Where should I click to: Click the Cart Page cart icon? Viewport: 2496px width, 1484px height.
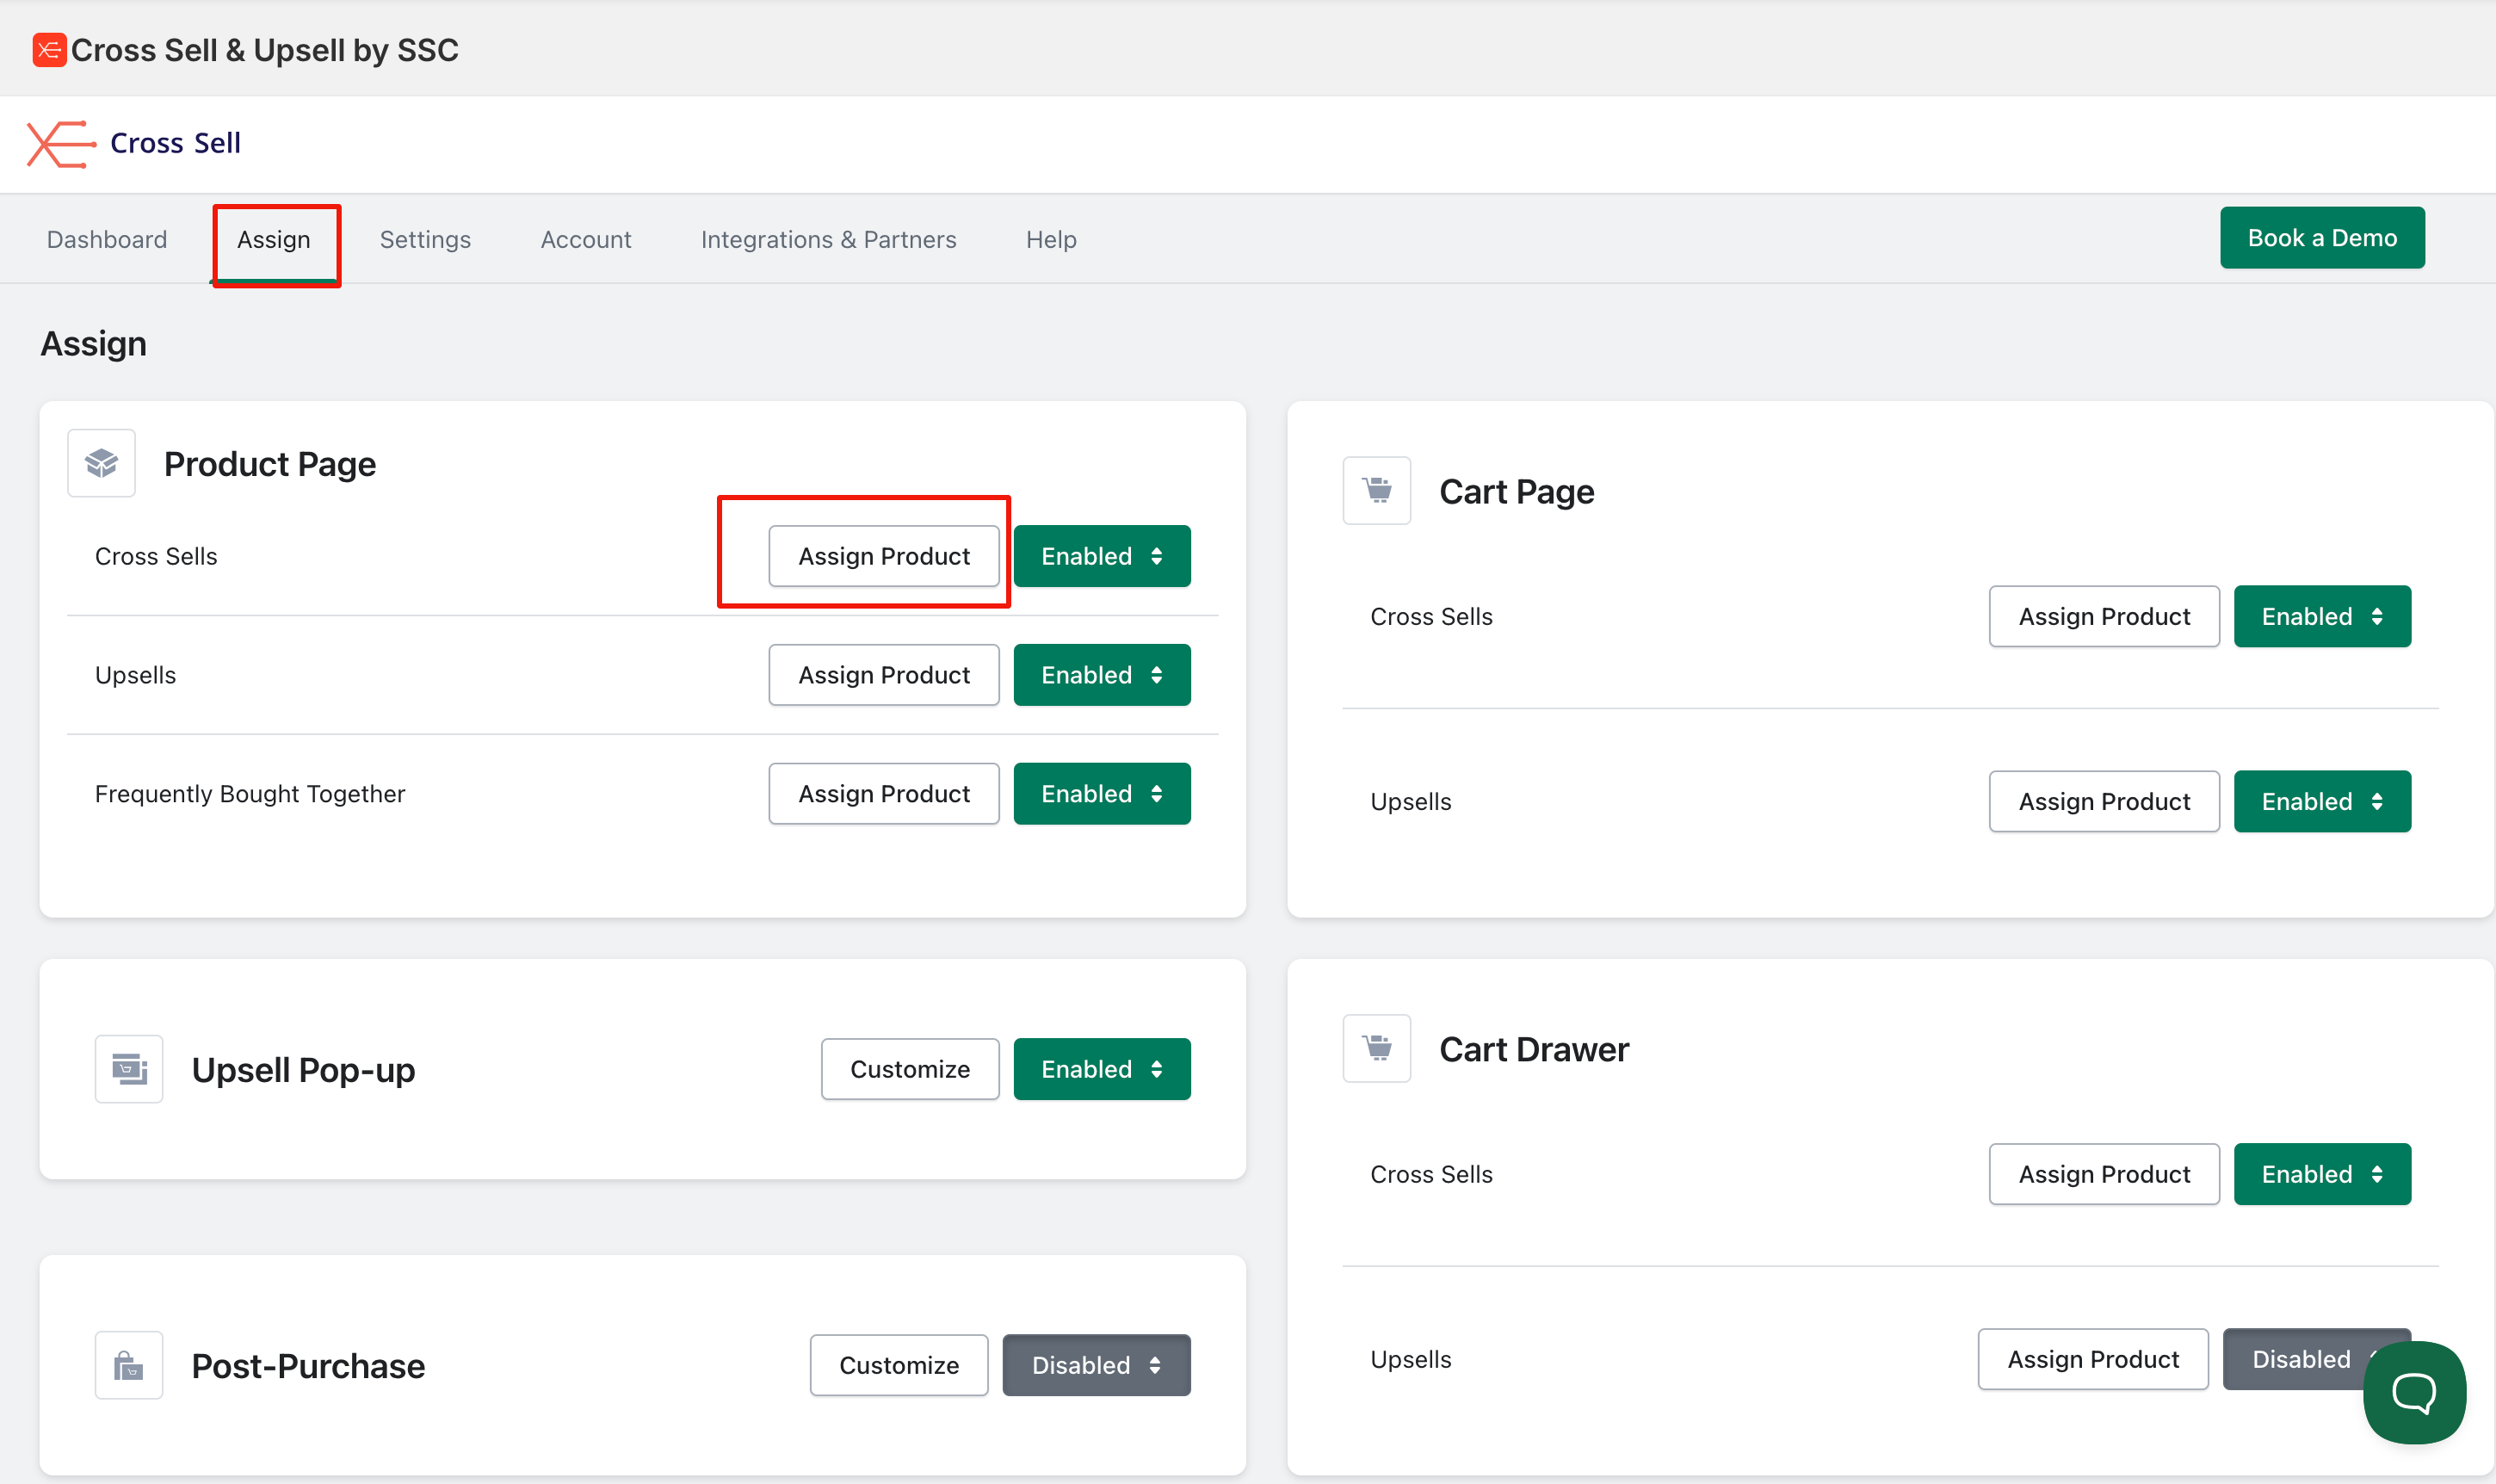point(1376,491)
